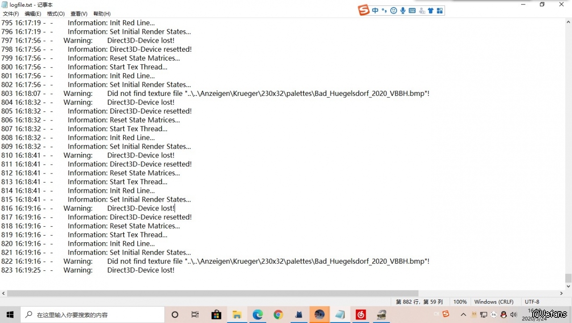Viewport: 572px width, 323px height.
Task: Open the bus simulator taskbar icon
Action: pos(381,315)
